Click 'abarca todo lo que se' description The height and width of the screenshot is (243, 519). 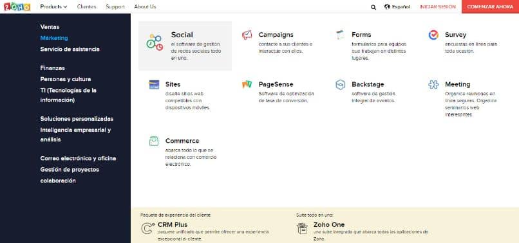[191, 157]
